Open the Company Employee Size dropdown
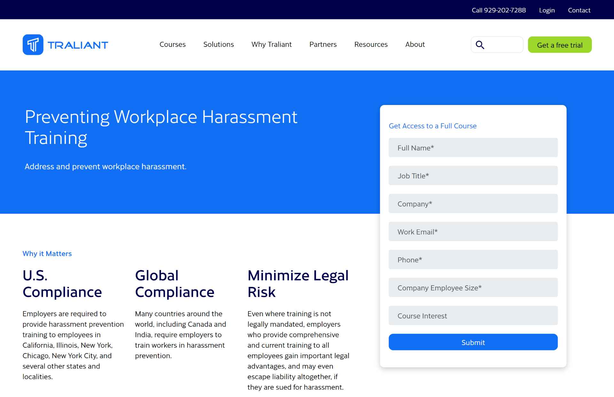This screenshot has width=614, height=397. click(x=473, y=288)
